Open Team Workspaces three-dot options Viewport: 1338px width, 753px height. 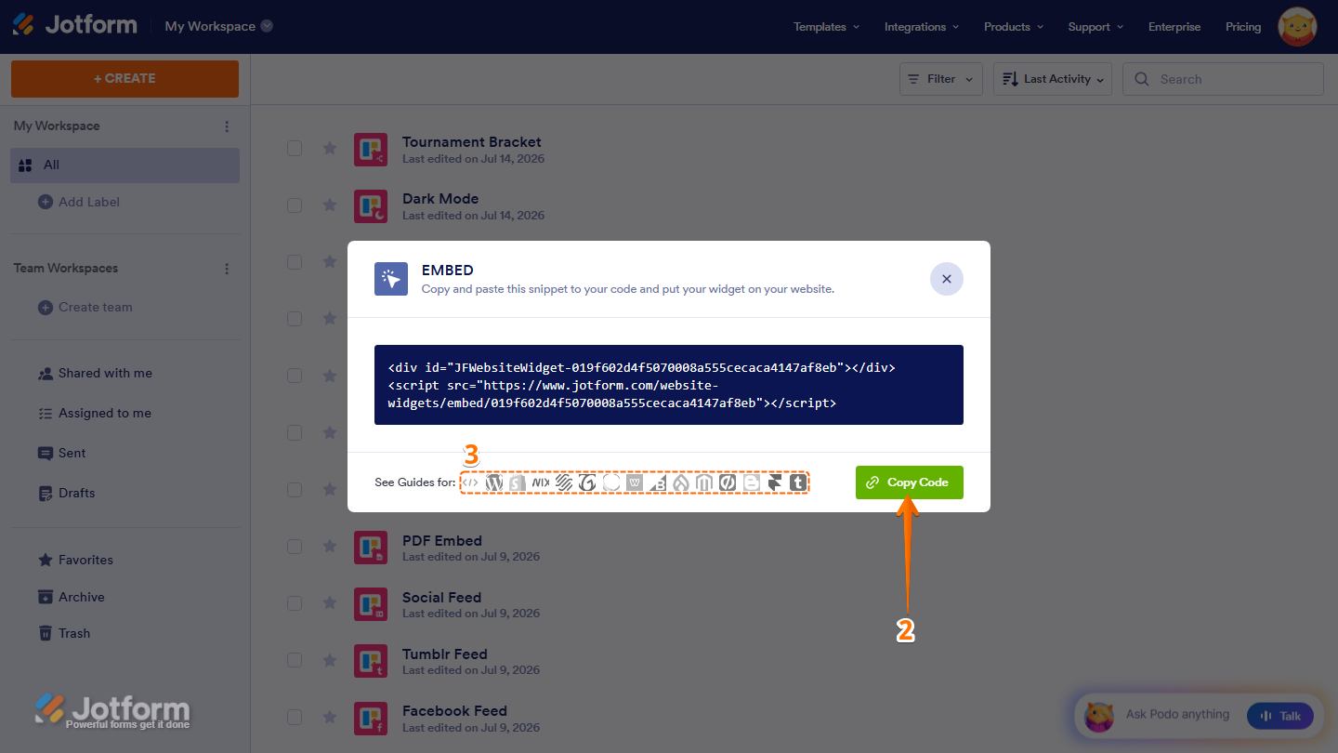tap(227, 269)
